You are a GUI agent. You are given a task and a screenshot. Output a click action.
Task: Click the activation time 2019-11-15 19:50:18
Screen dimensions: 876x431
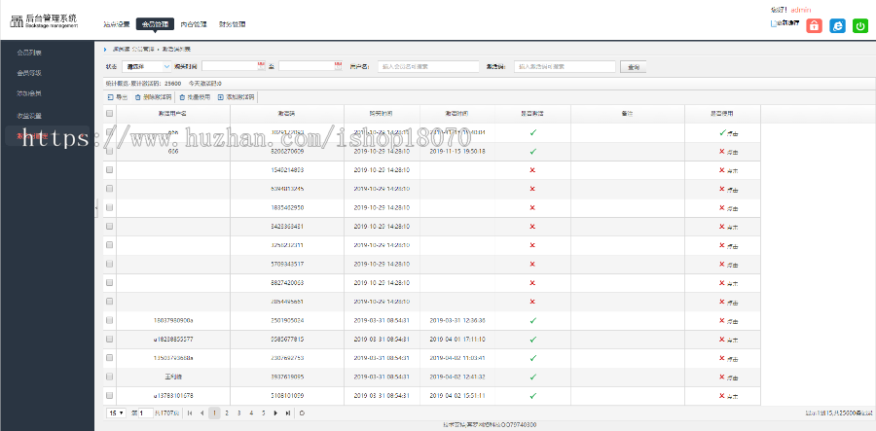[457, 152]
